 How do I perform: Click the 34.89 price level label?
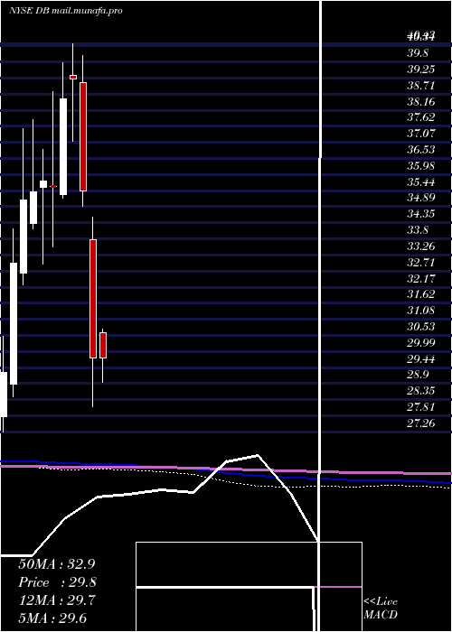pos(421,198)
